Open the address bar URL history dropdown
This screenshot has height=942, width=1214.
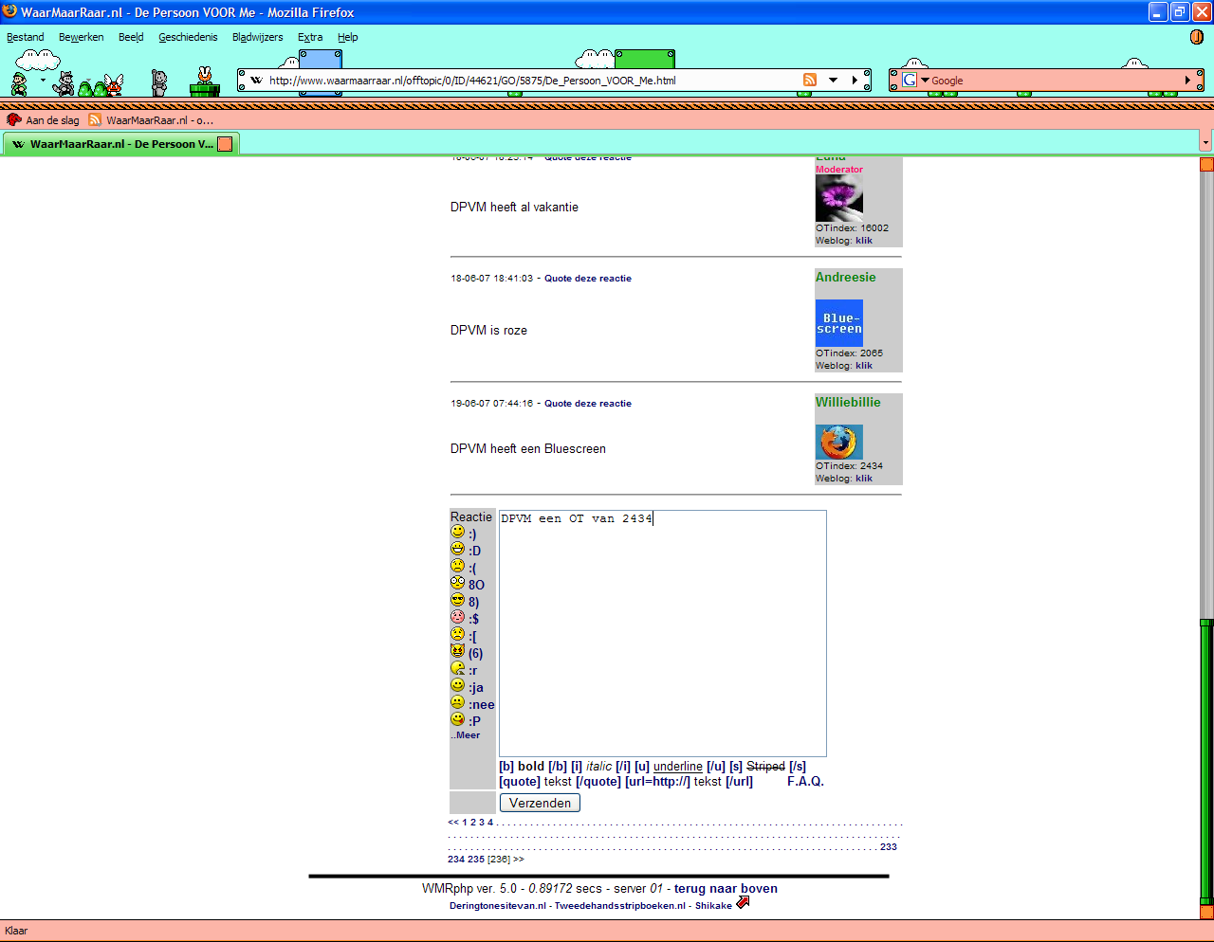(833, 81)
